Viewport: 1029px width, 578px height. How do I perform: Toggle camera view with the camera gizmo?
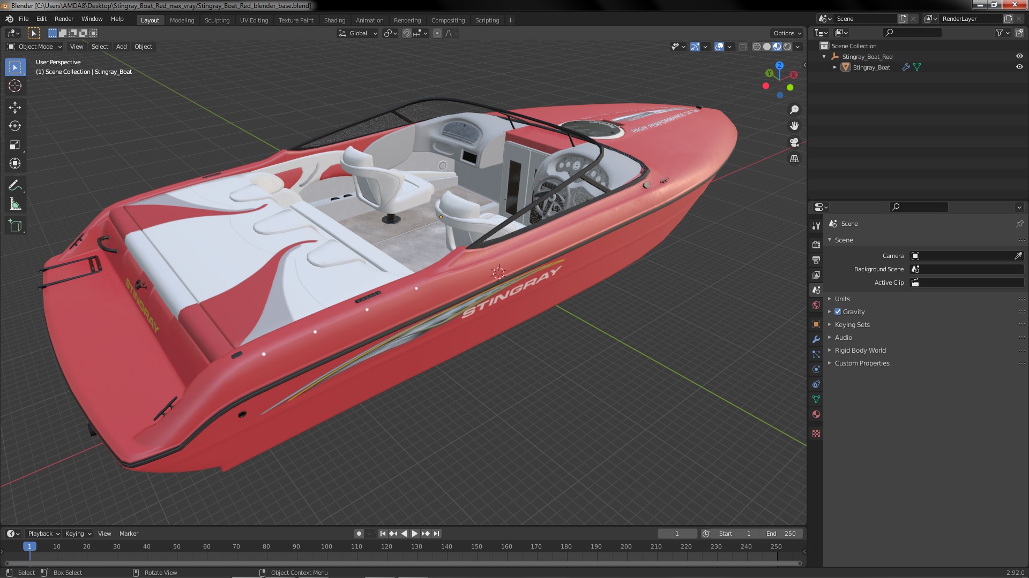pyautogui.click(x=794, y=142)
